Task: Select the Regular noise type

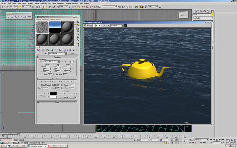Action: point(50,82)
